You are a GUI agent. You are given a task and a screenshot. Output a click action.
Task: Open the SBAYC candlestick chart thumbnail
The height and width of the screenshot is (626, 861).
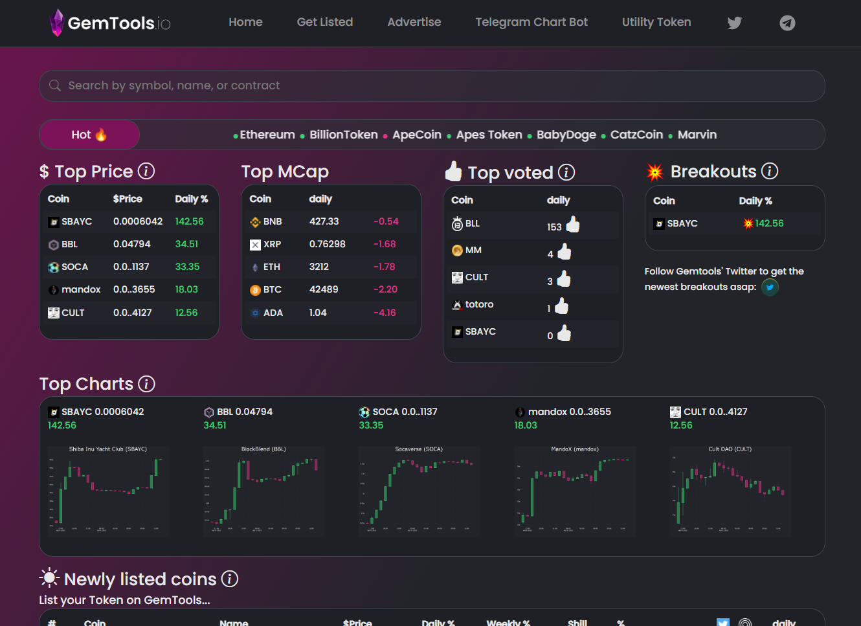(x=108, y=490)
